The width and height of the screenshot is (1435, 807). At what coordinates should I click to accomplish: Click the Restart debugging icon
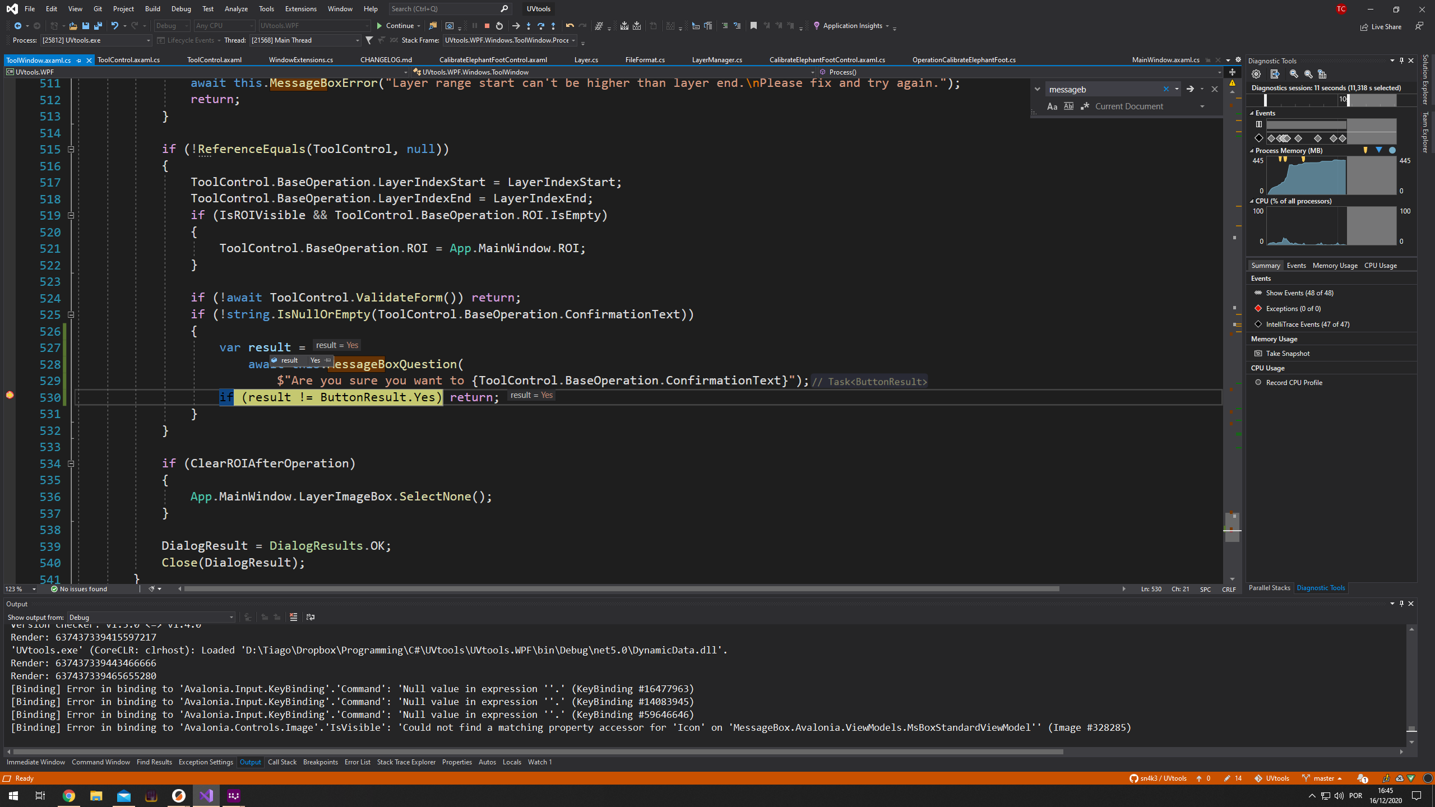pyautogui.click(x=498, y=26)
